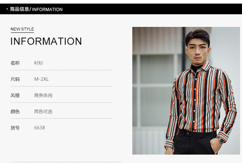
Task: Select the 6638 item number value
Action: [x=39, y=128]
